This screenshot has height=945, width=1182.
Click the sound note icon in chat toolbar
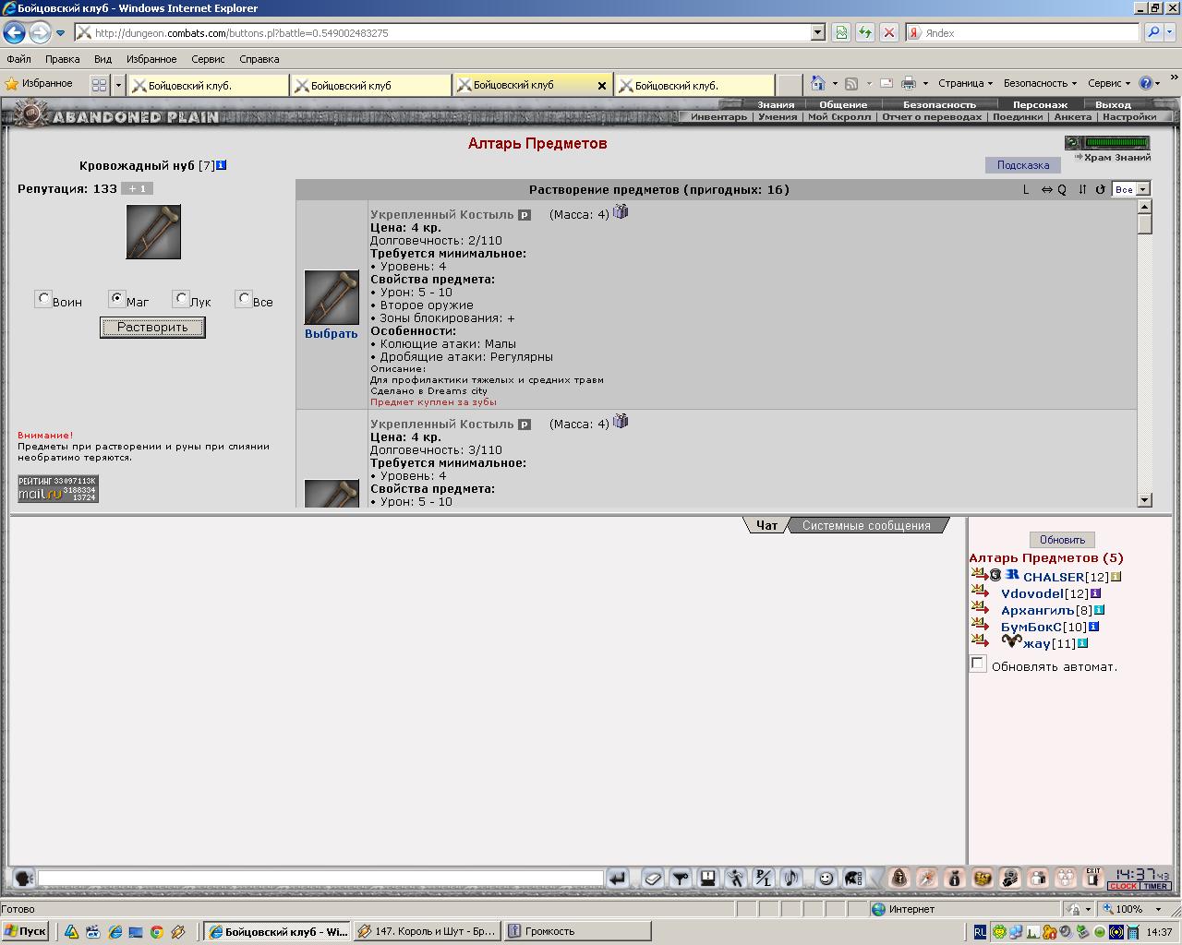tap(790, 879)
